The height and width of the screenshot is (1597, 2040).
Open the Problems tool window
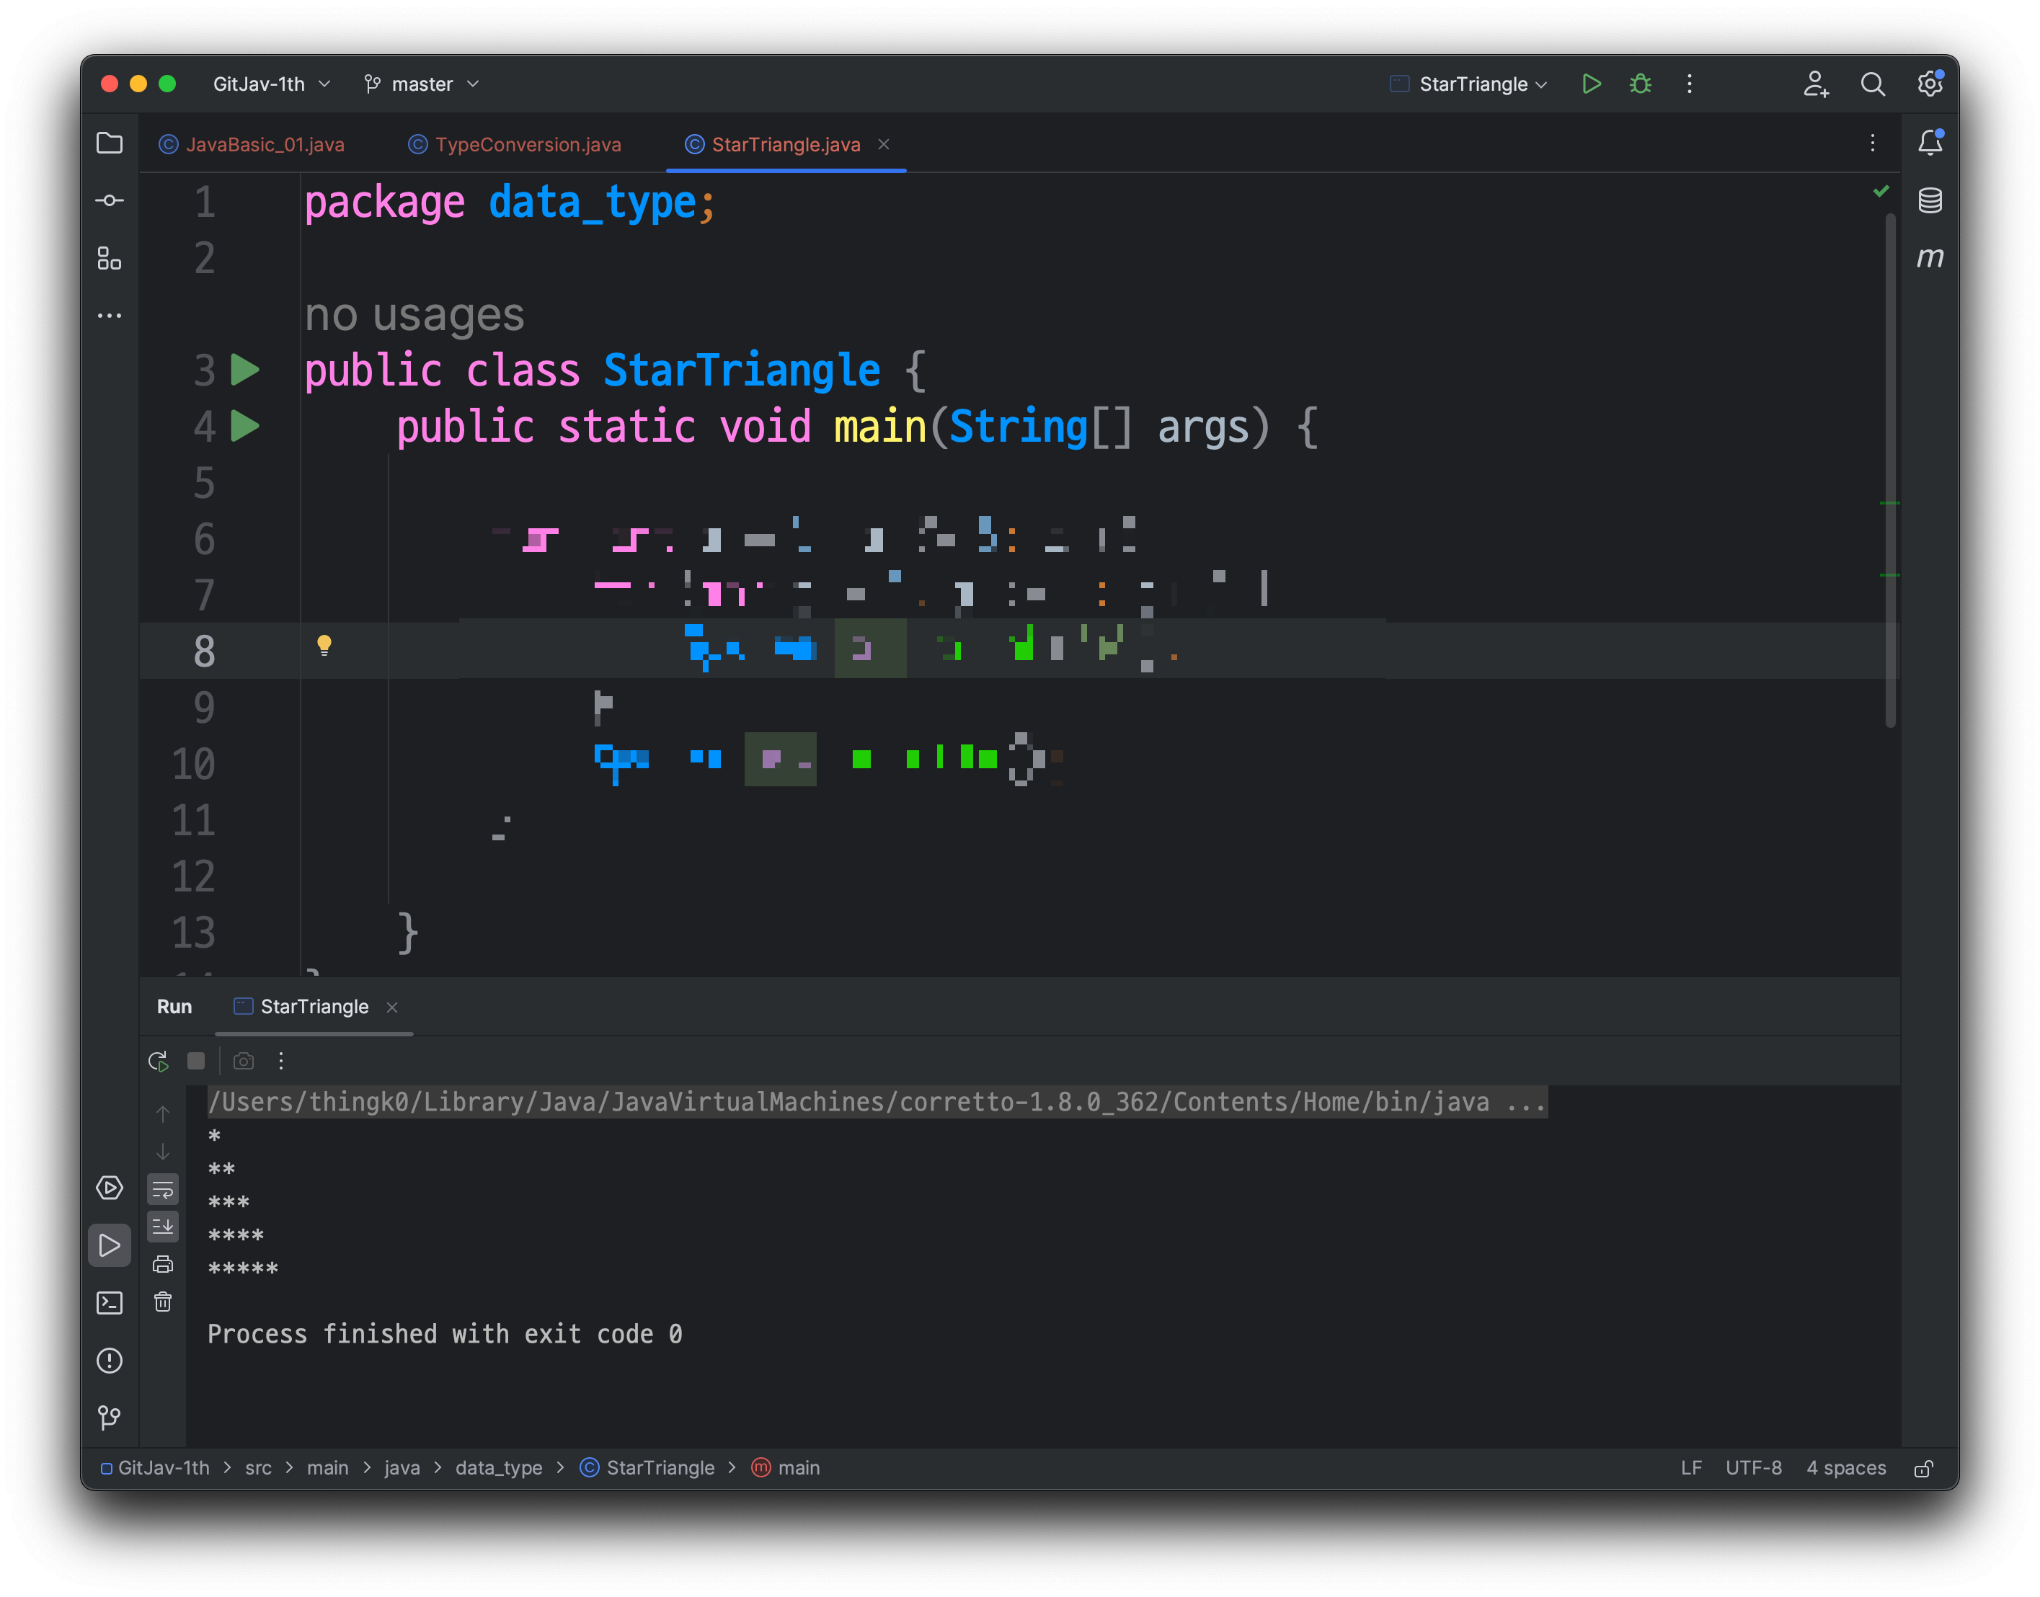(110, 1361)
